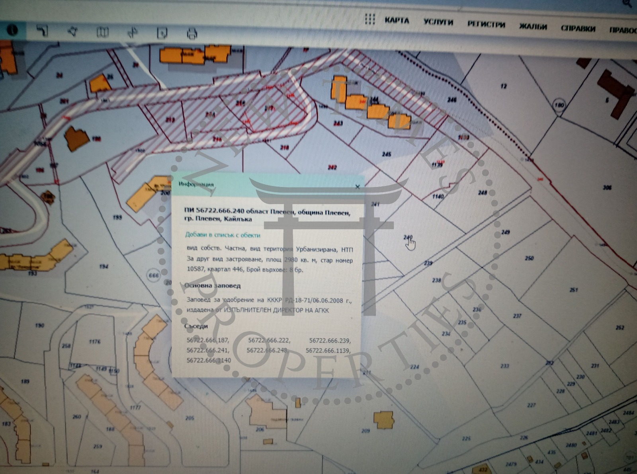637x474 pixels.
Task: Click 'Добави в списък с обекти' link
Action: [223, 235]
